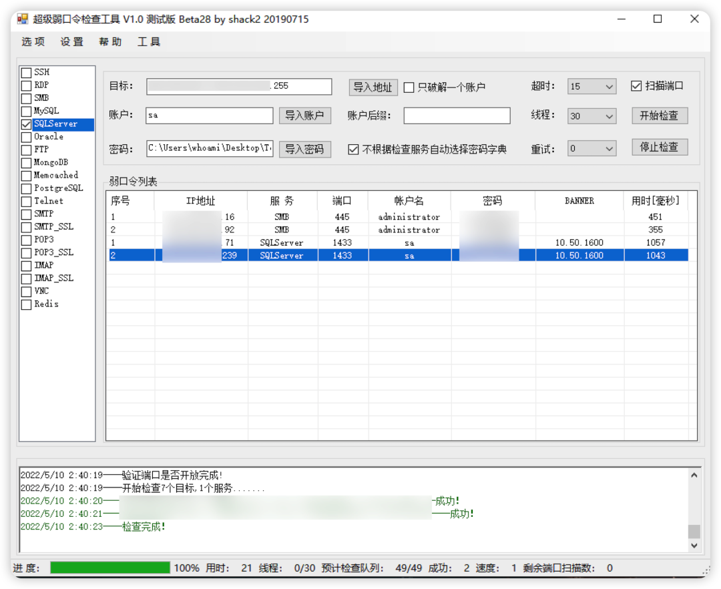
Task: Click the green progress bar
Action: pos(110,568)
